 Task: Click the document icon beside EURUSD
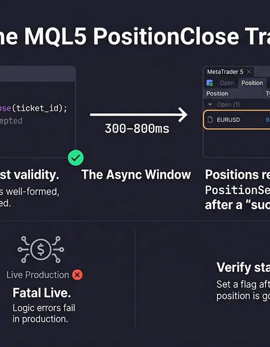tap(210, 120)
